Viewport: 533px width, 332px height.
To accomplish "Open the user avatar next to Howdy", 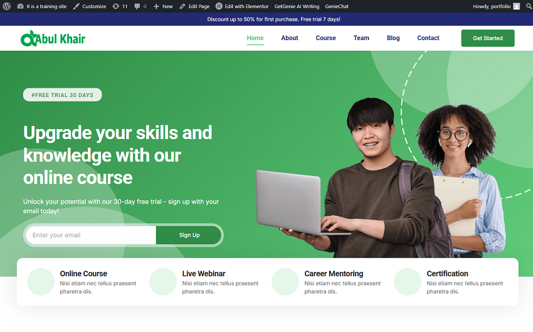I will 516,6.
